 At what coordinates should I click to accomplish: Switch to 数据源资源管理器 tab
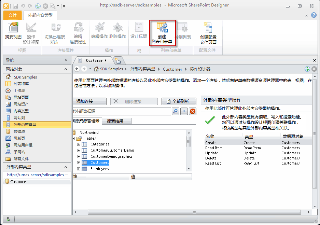(87, 121)
